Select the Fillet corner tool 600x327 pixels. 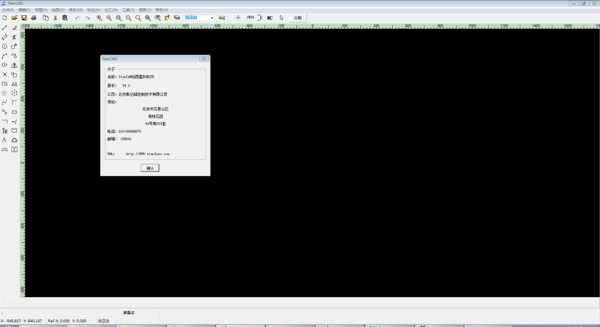pyautogui.click(x=14, y=102)
